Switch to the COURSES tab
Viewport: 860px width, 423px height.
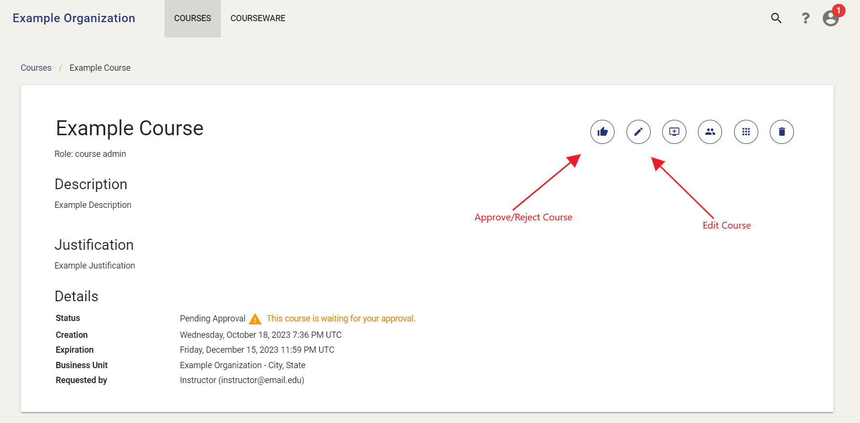coord(192,18)
